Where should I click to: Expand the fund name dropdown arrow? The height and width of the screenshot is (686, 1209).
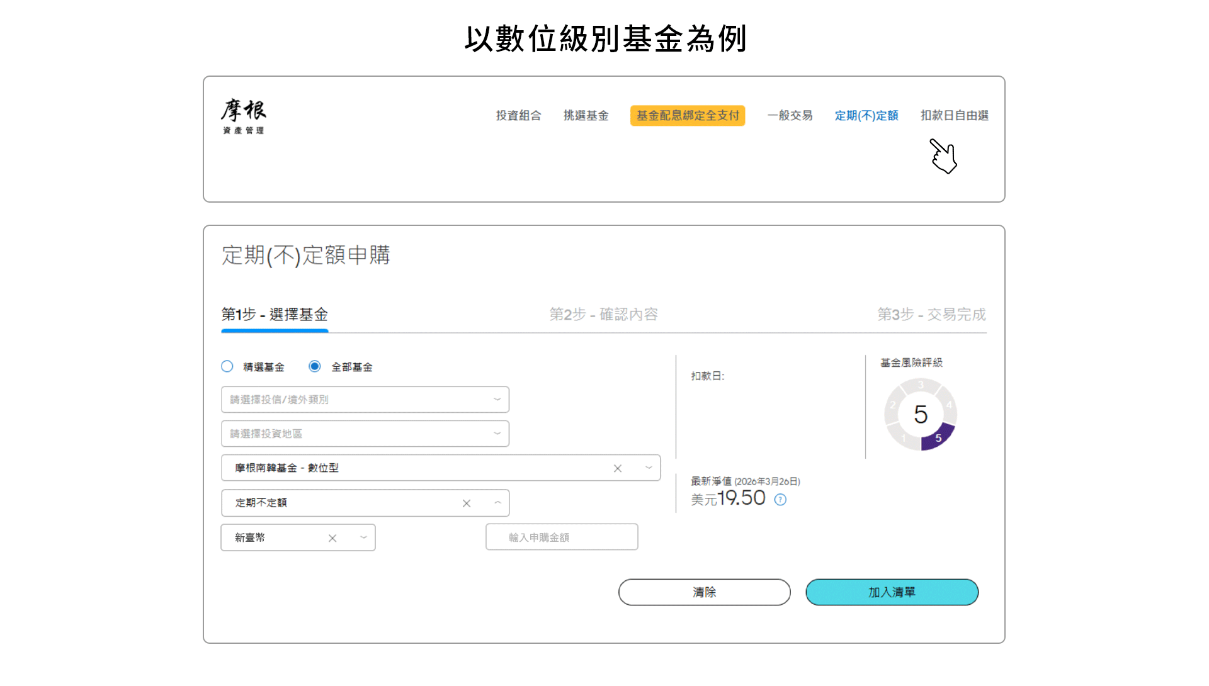pyautogui.click(x=649, y=468)
